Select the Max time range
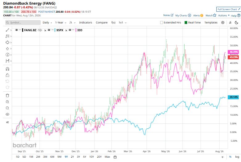Screen dimensions: 241x162 (x=107, y=157)
